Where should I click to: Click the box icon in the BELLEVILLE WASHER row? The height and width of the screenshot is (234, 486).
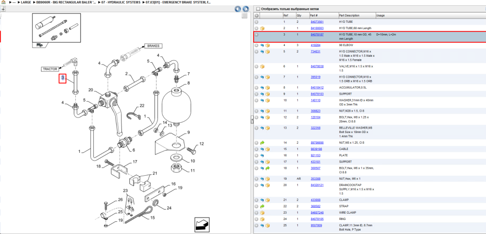(267, 128)
